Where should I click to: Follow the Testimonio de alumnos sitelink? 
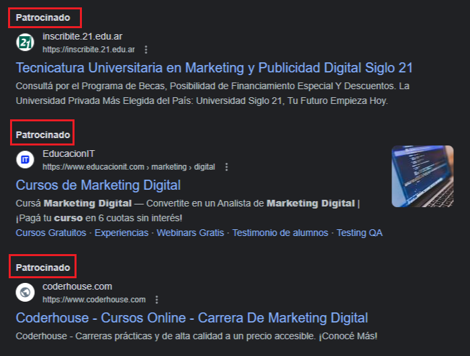pyautogui.click(x=280, y=233)
